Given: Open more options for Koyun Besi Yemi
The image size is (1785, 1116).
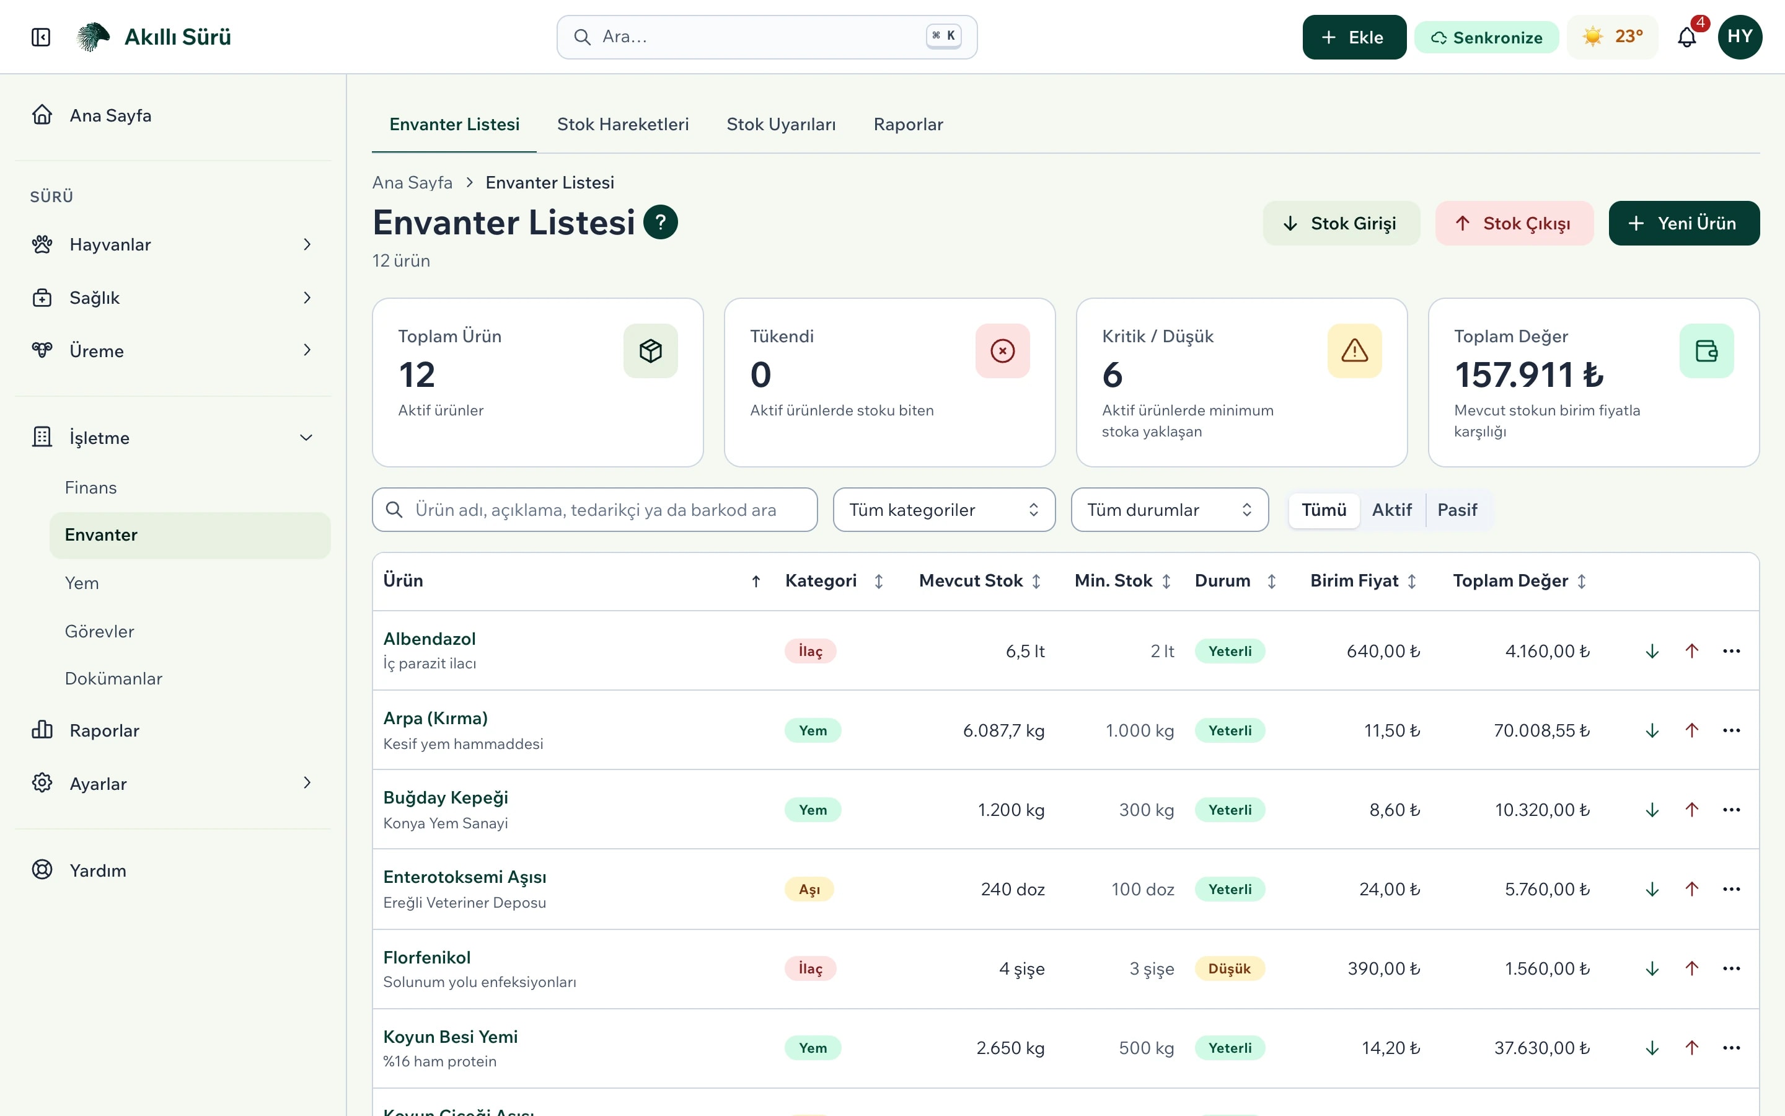Looking at the screenshot, I should (1731, 1048).
